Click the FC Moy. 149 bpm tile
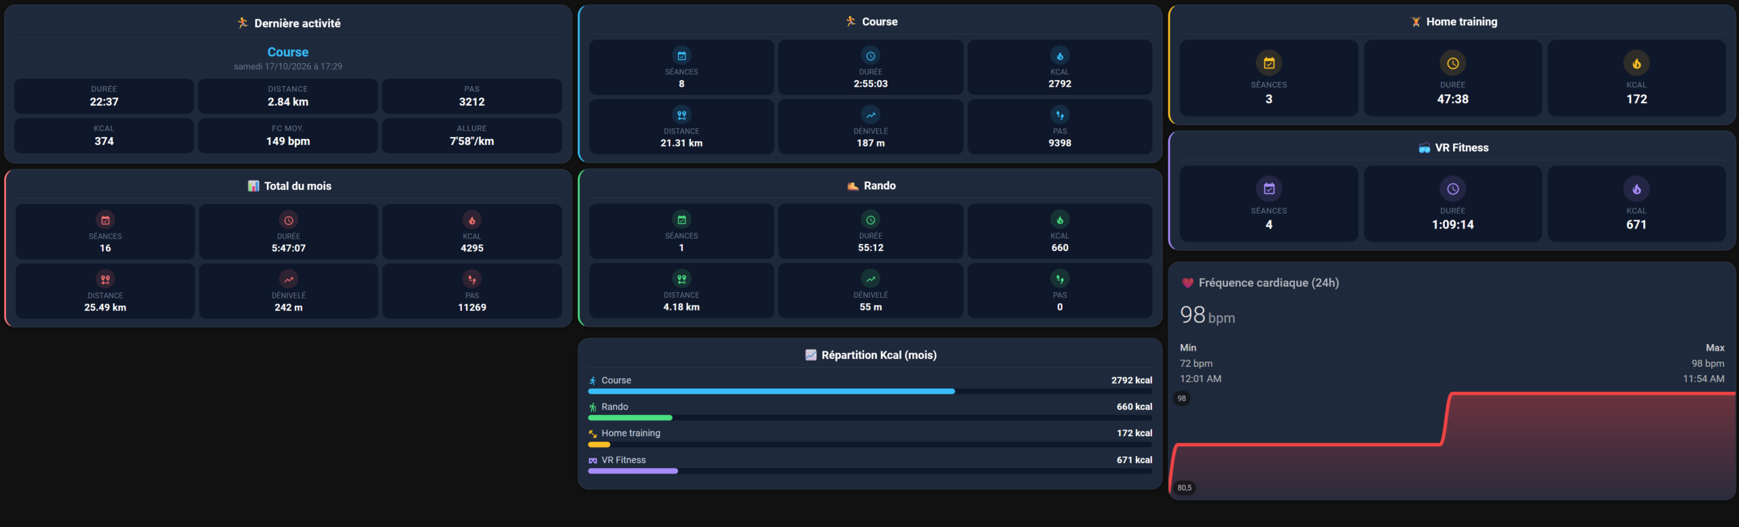This screenshot has width=1739, height=527. pos(288,136)
